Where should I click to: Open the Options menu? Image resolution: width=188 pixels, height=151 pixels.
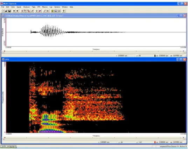coord(57,7)
